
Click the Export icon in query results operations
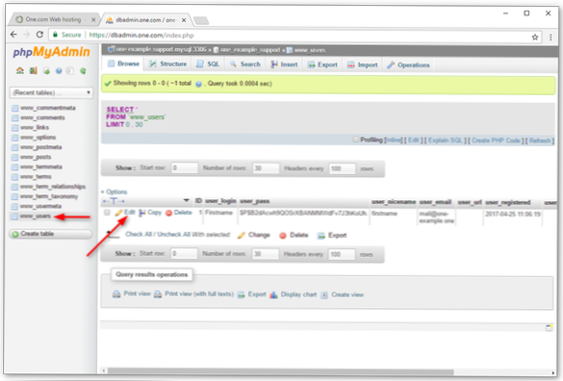coord(242,294)
